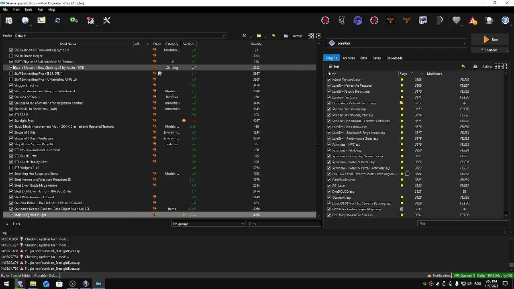
Task: Launch the blue machine executable shortcut
Action: tap(423, 20)
